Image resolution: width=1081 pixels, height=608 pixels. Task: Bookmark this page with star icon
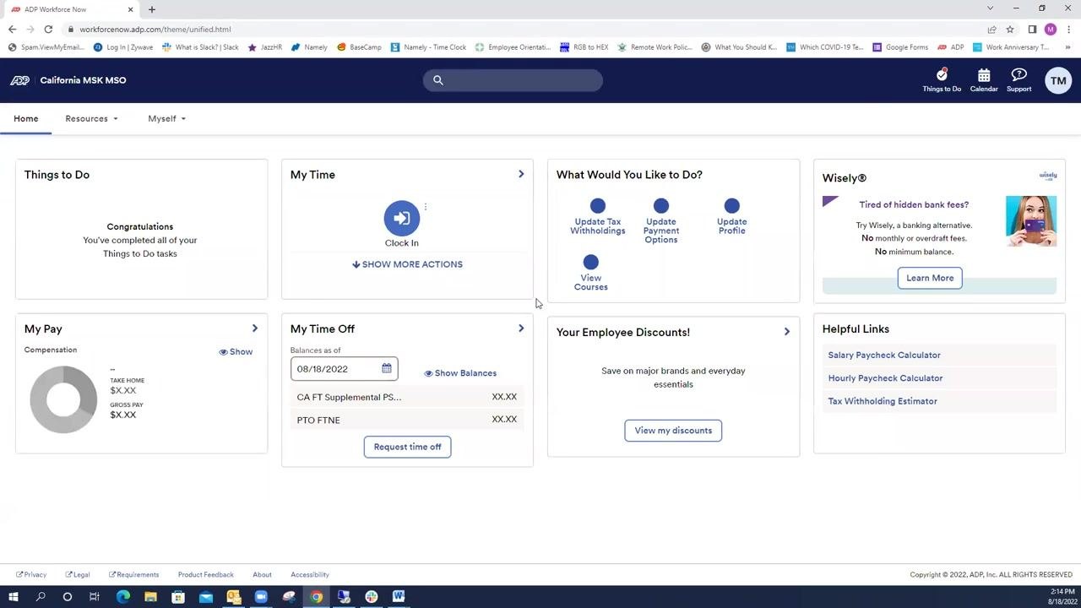point(1010,30)
